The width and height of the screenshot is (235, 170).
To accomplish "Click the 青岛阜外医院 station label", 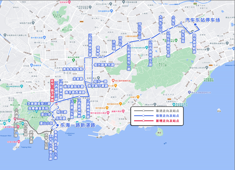I will (x=73, y=69).
